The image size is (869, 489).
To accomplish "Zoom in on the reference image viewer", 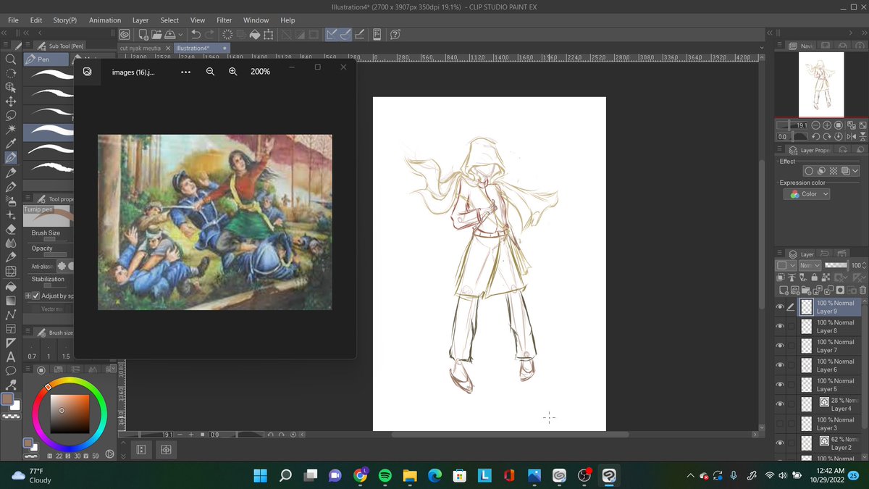I will [x=233, y=72].
